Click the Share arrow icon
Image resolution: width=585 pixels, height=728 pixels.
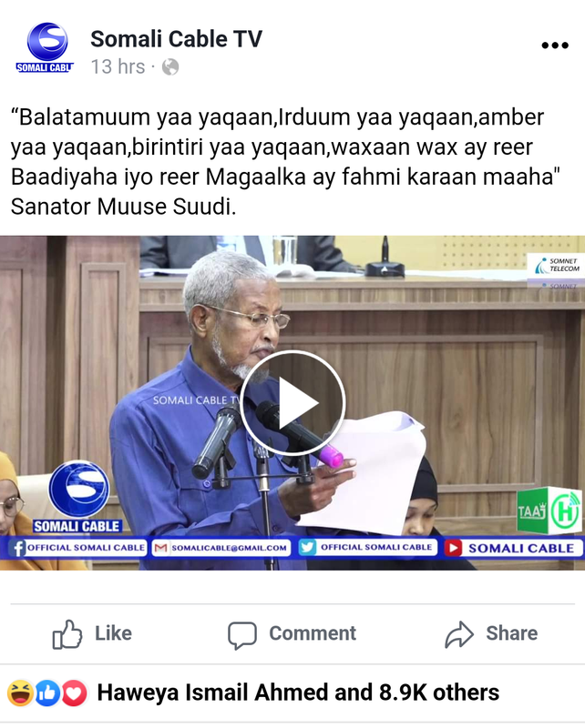459,633
